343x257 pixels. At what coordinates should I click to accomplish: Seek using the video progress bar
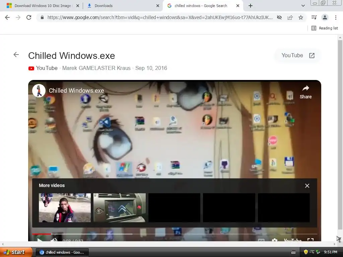175,234
